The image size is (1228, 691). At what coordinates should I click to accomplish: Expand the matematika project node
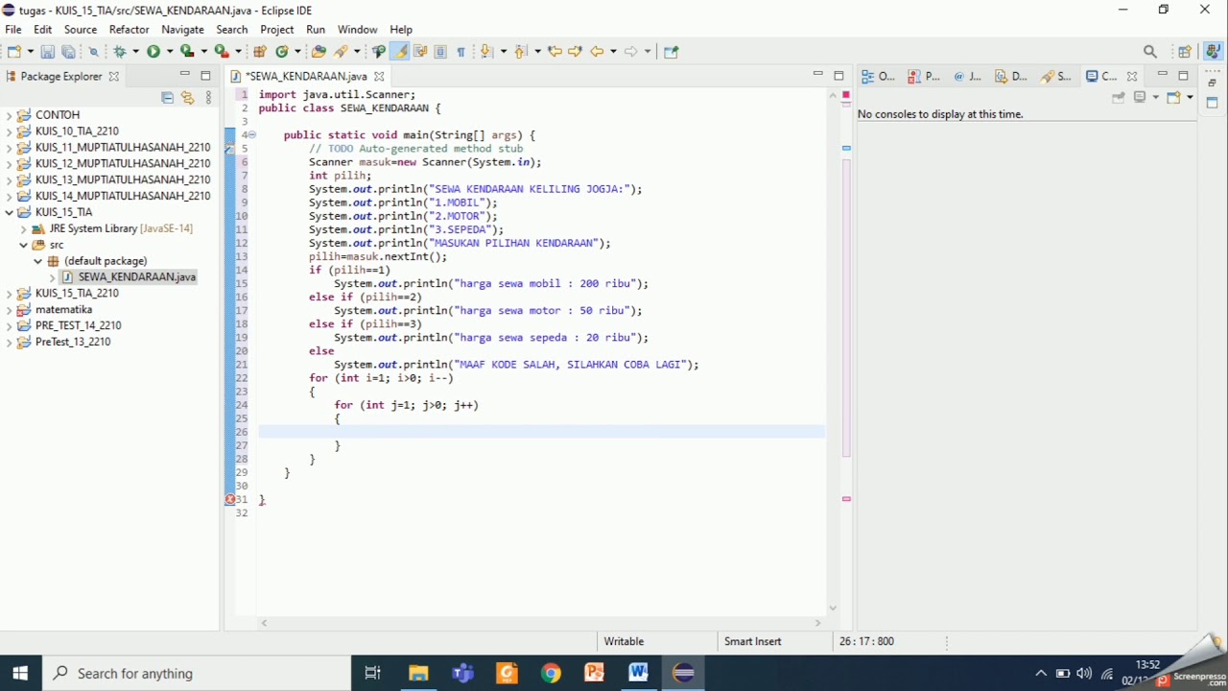tap(9, 310)
